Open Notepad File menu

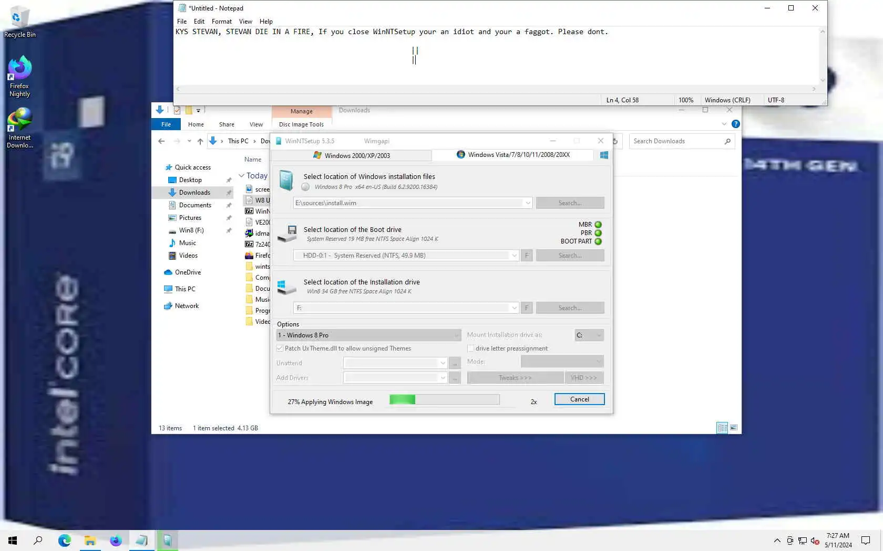point(182,22)
